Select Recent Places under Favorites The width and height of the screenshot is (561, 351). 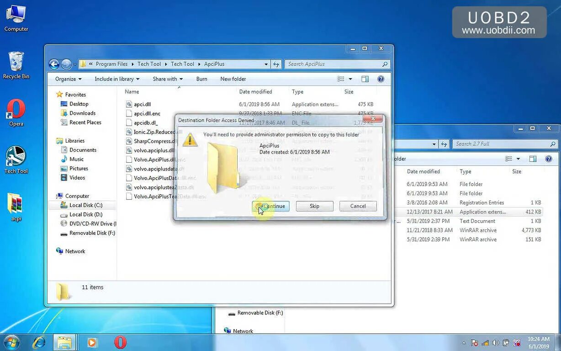point(85,122)
